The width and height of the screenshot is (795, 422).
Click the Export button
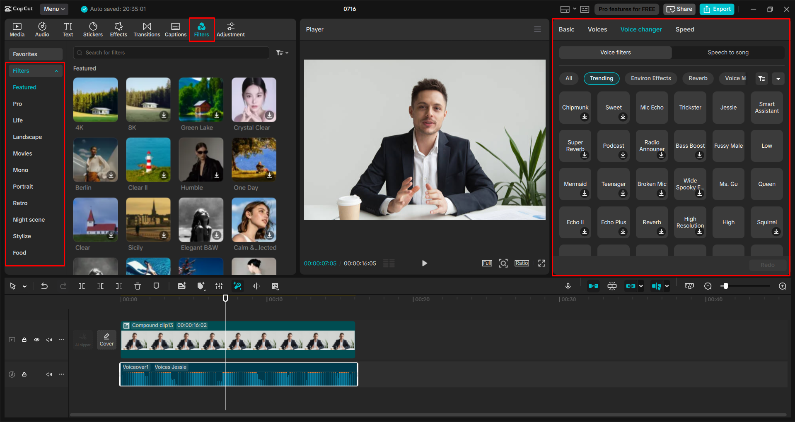717,9
